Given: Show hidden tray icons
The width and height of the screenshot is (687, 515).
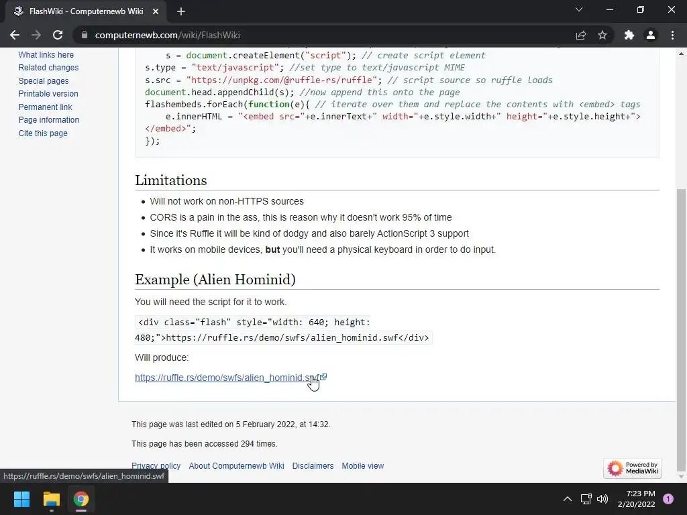Looking at the screenshot, I should point(567,499).
